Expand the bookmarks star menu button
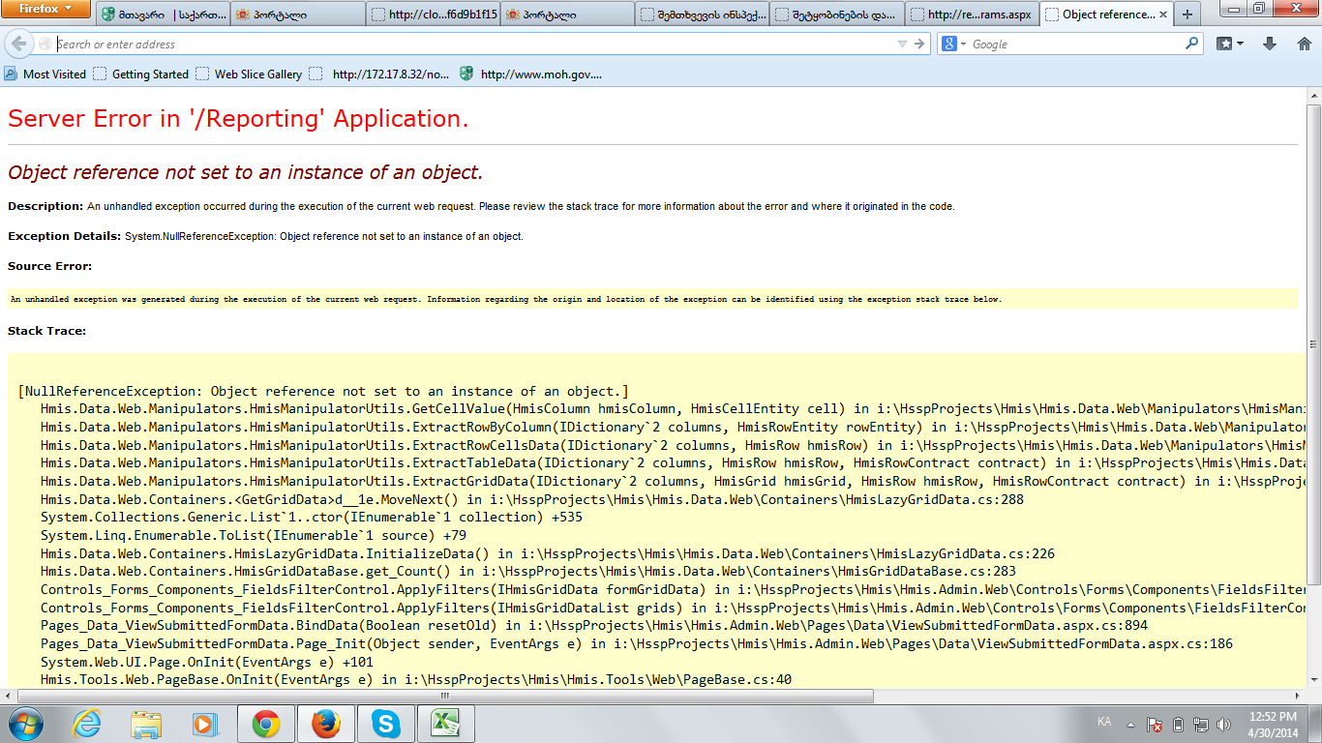The height and width of the screenshot is (743, 1322). click(1230, 44)
